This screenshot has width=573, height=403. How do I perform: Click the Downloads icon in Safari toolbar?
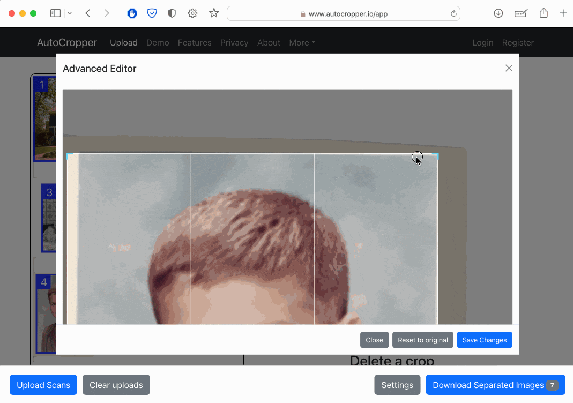click(498, 13)
